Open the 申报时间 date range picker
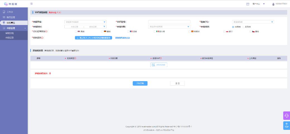The width and height of the screenshot is (290, 134). coord(85,27)
